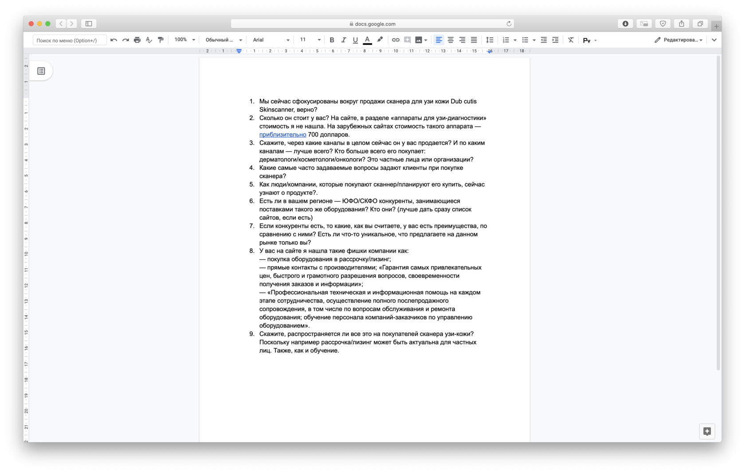
Task: Show Safari downloads
Action: [x=625, y=23]
